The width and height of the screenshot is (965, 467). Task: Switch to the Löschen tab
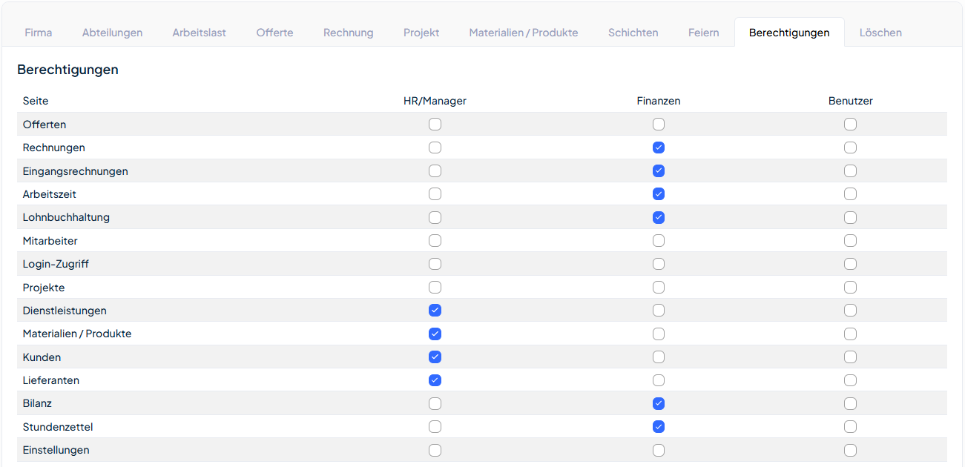click(880, 33)
